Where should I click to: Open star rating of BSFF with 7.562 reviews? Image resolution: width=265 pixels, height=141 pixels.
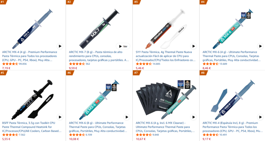pyautogui.click(x=10, y=135)
